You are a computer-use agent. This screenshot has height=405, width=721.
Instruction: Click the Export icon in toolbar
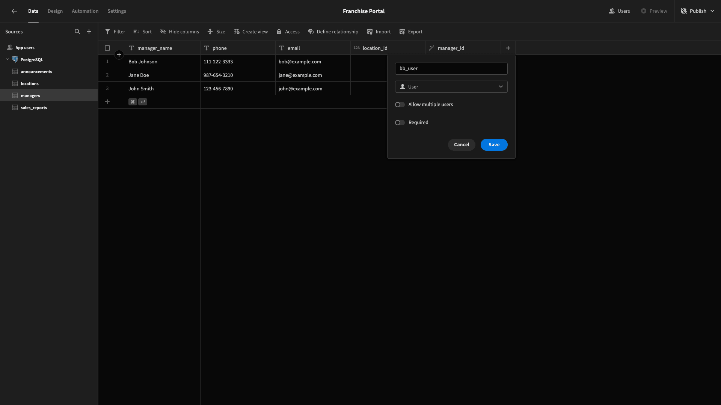[x=401, y=31]
